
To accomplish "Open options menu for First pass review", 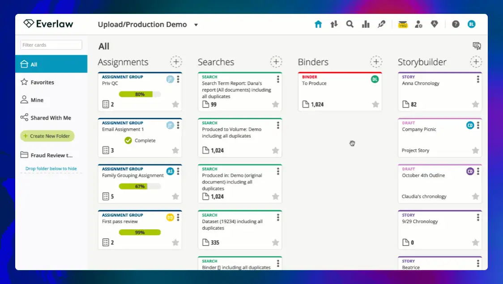I will [x=178, y=218].
